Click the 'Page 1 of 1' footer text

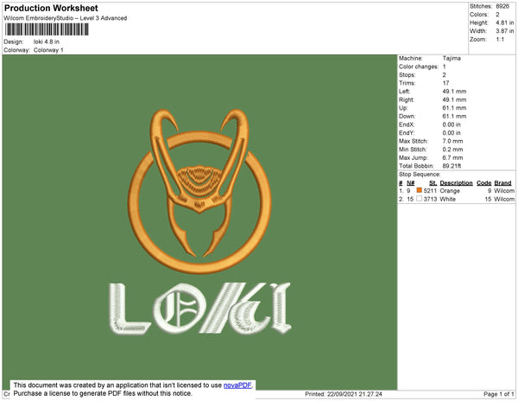498,394
